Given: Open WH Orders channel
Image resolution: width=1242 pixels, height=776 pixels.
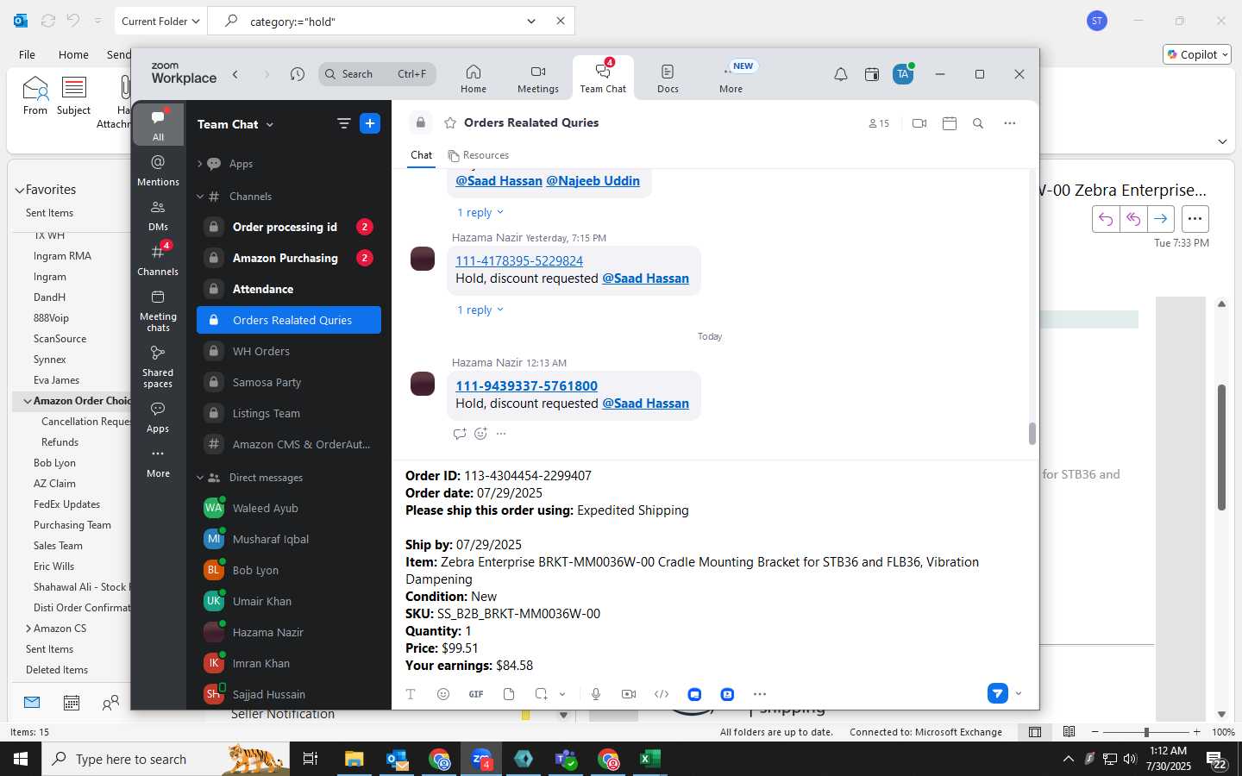Looking at the screenshot, I should pyautogui.click(x=289, y=351).
